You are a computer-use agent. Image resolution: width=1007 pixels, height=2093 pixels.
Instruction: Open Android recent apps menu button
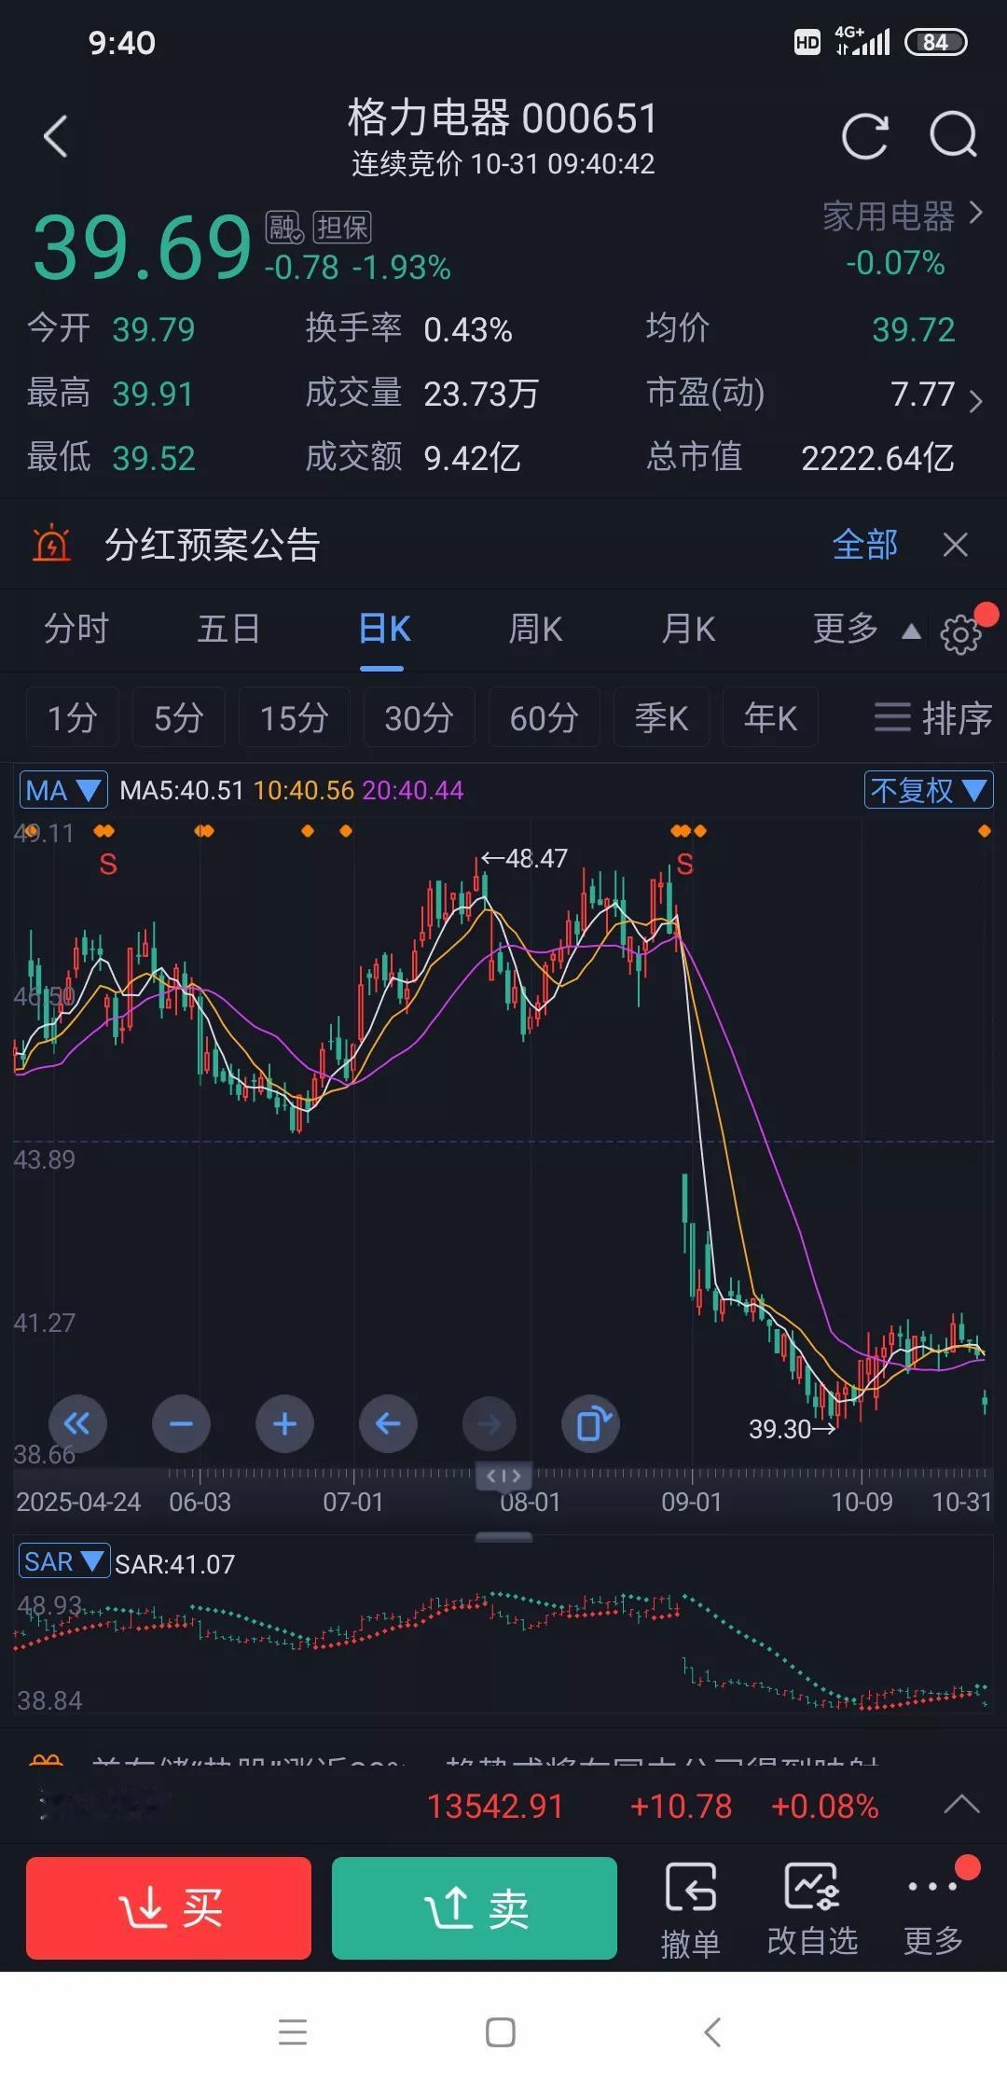[293, 2032]
